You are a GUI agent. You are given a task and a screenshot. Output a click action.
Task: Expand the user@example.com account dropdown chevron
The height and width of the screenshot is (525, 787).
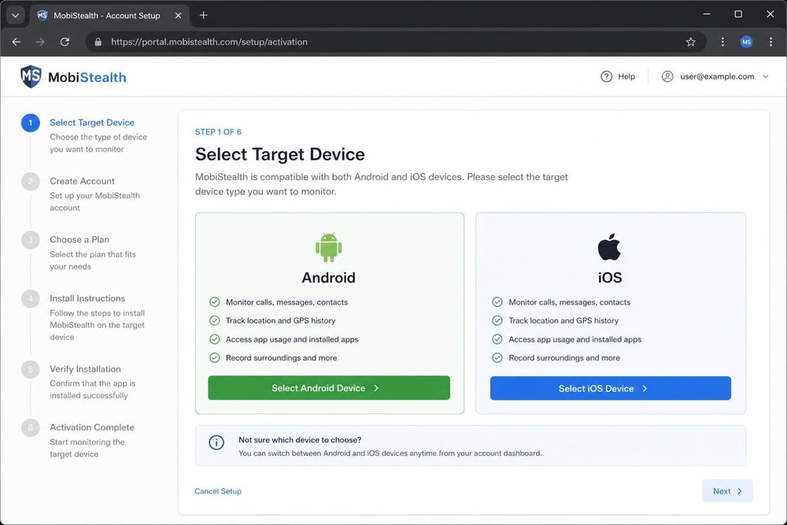pos(766,77)
